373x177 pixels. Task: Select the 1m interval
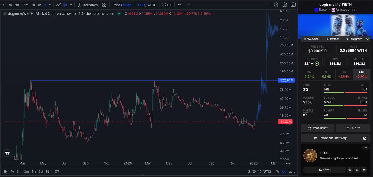9,5
